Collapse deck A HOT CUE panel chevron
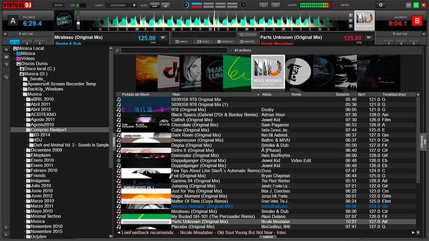Image resolution: width=429 pixels, height=241 pixels. pos(5,34)
